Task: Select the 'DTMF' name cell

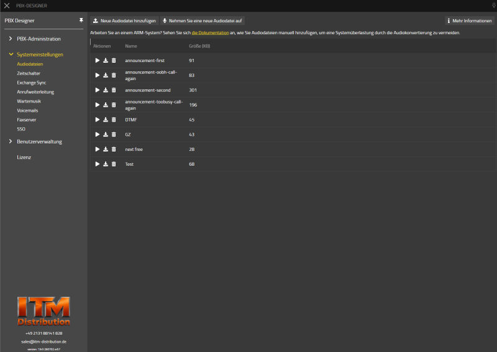Action: [x=131, y=120]
